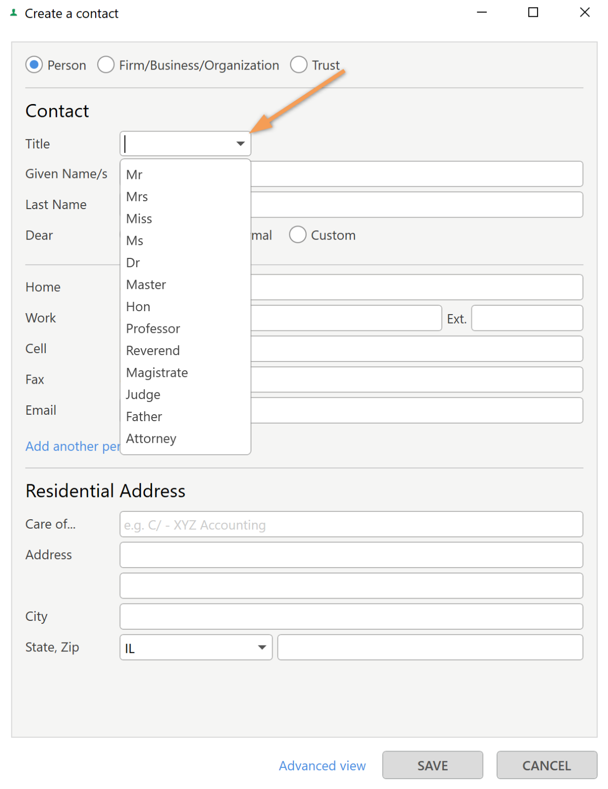This screenshot has height=789, width=608.
Task: Select the Trust radio option
Action: tap(298, 65)
